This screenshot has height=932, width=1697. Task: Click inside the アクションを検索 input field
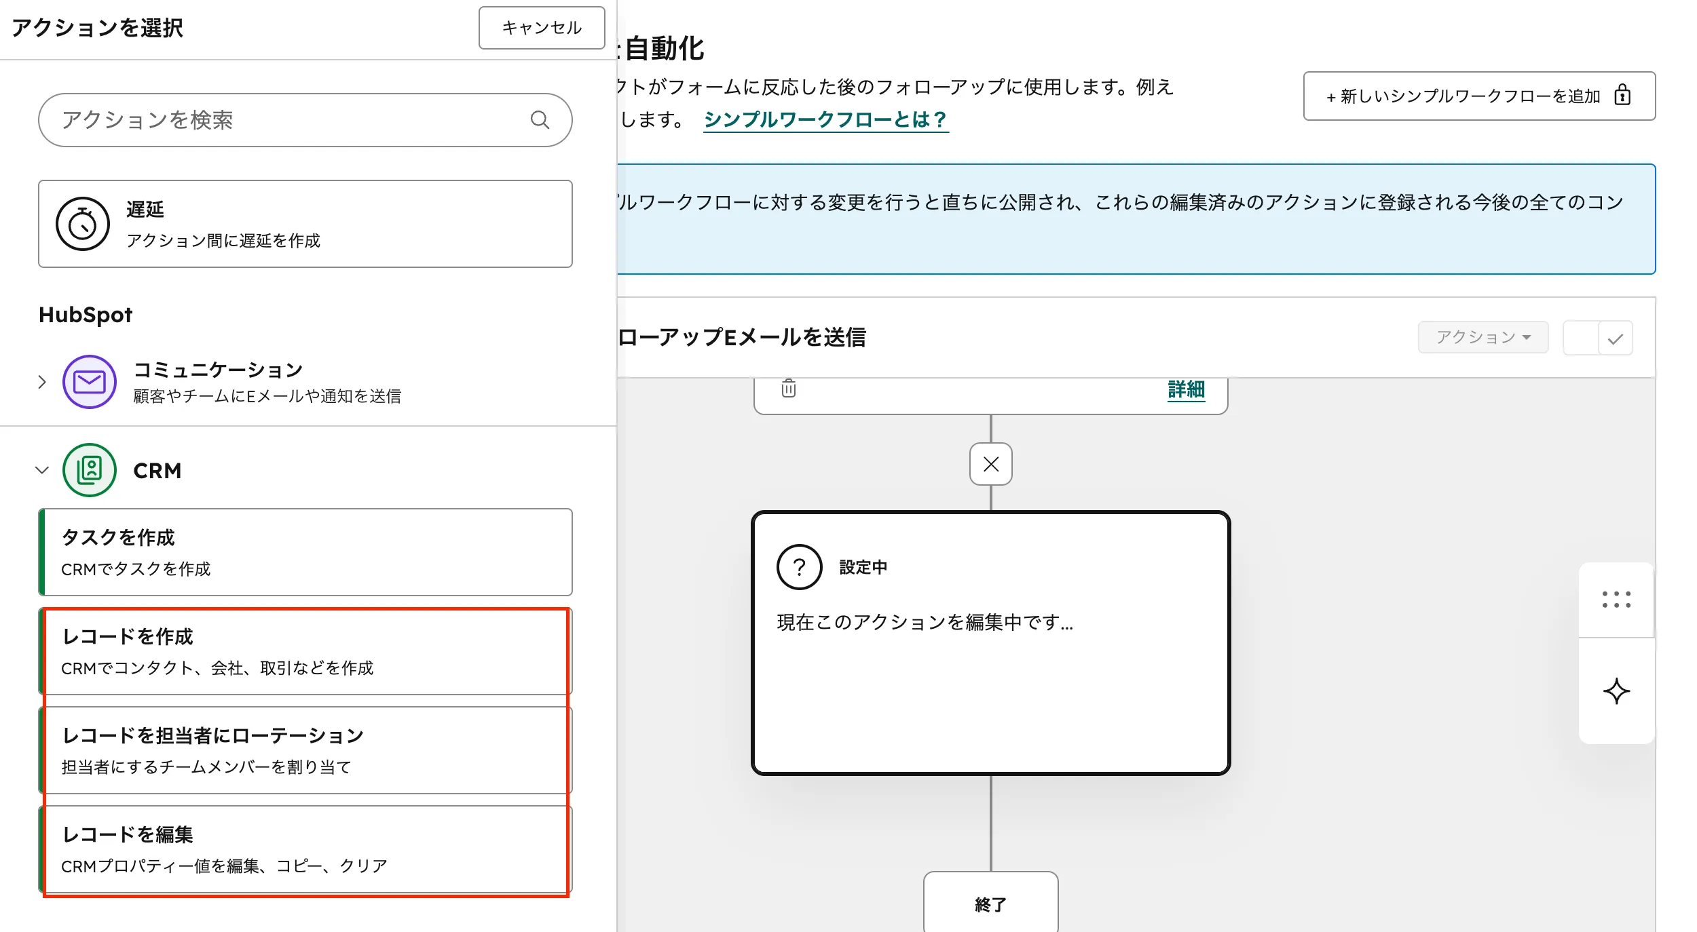tap(272, 120)
